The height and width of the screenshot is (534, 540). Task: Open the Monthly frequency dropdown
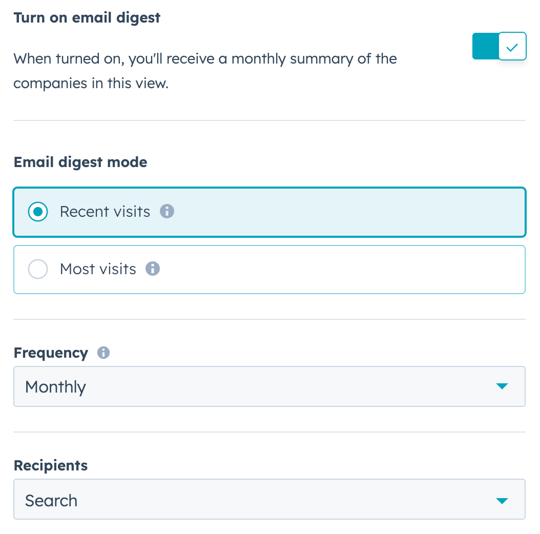click(269, 386)
